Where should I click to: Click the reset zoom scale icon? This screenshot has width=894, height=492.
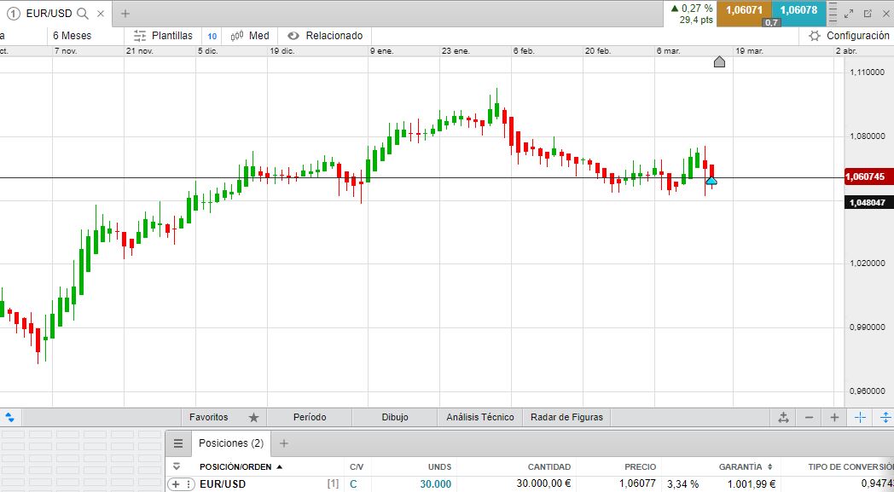783,417
